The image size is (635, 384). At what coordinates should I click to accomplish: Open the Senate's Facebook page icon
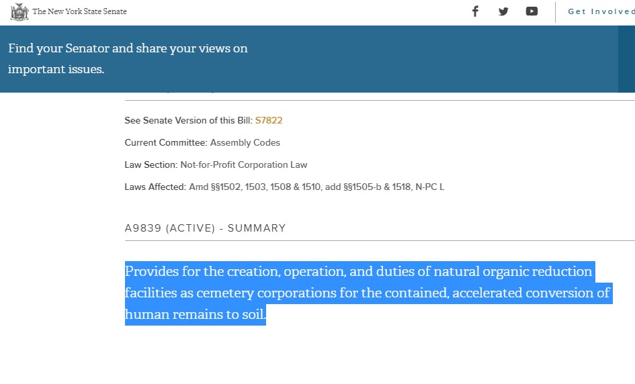475,11
